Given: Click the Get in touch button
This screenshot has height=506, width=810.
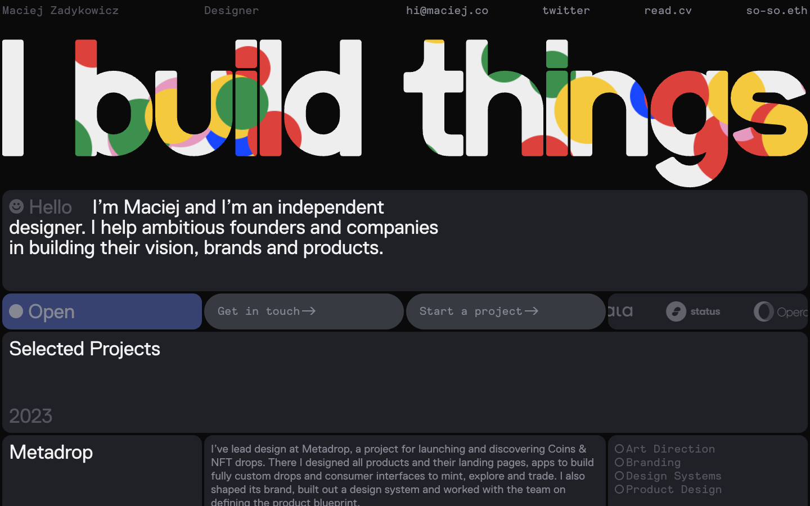Looking at the screenshot, I should pos(304,311).
